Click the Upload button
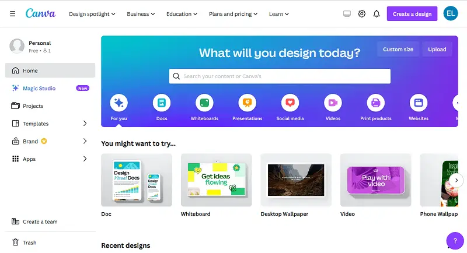Image resolution: width=467 pixels, height=253 pixels. (437, 50)
